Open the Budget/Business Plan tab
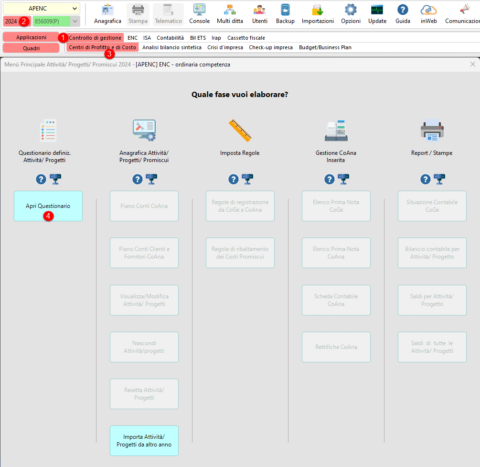Image resolution: width=480 pixels, height=467 pixels. click(x=325, y=47)
